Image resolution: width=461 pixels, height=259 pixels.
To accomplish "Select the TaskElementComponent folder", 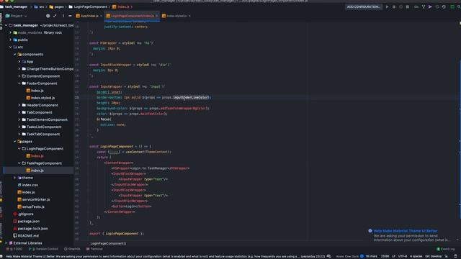I will [47, 119].
